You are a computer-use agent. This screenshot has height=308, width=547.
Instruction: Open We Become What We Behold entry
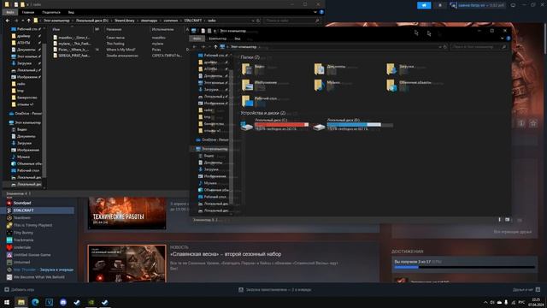tap(38, 277)
